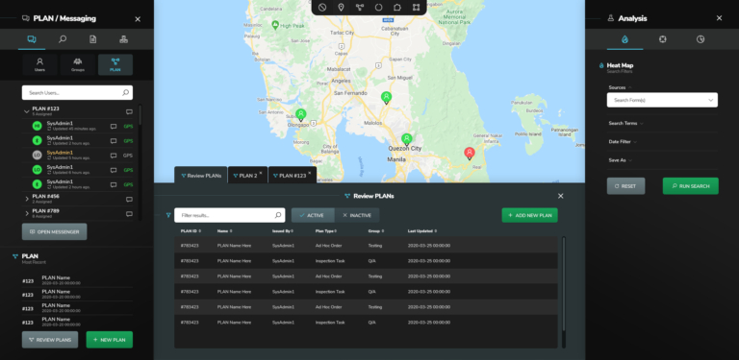Click the green NEW PLAN button
The width and height of the screenshot is (739, 360).
click(x=110, y=340)
